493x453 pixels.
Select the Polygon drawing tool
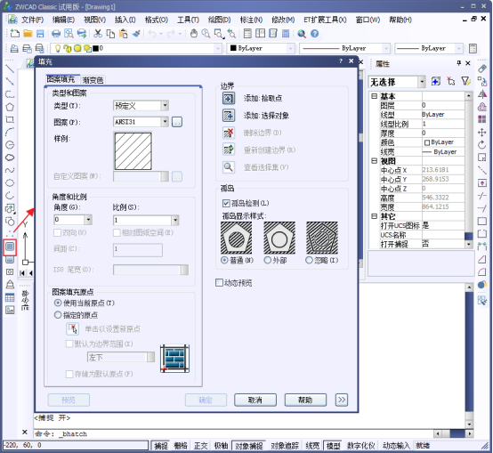[x=10, y=107]
